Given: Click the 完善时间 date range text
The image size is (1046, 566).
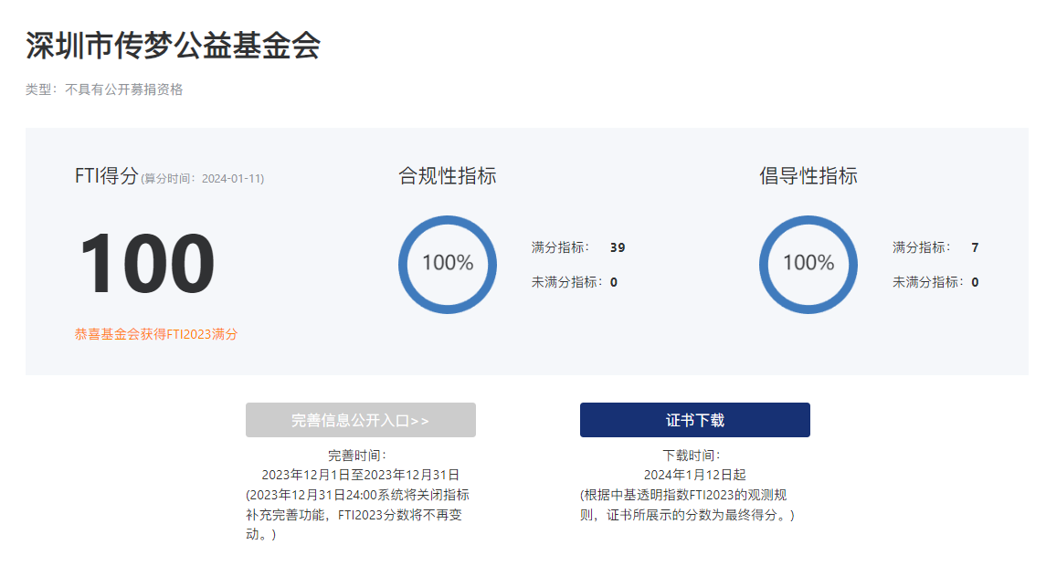Looking at the screenshot, I should [360, 475].
